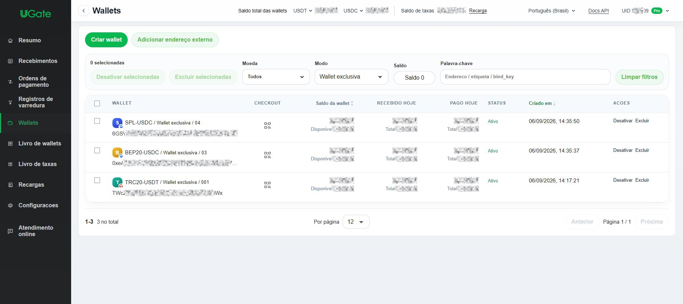The height and width of the screenshot is (304, 683).
Task: Click the TRC20-USDT coin icon
Action: pyautogui.click(x=117, y=182)
